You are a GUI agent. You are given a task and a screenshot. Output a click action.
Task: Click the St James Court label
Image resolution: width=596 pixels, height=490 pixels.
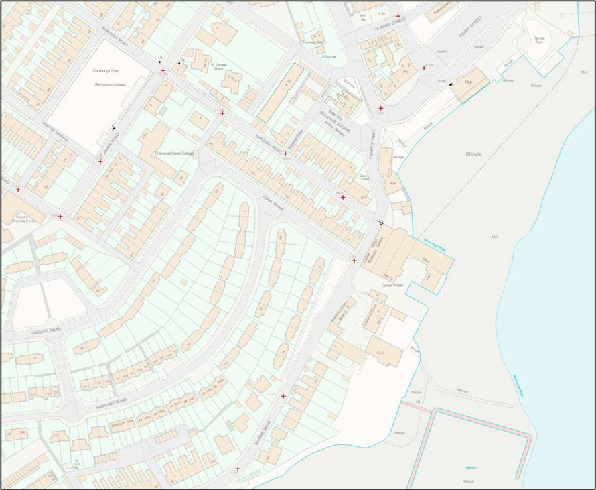[x=222, y=66]
